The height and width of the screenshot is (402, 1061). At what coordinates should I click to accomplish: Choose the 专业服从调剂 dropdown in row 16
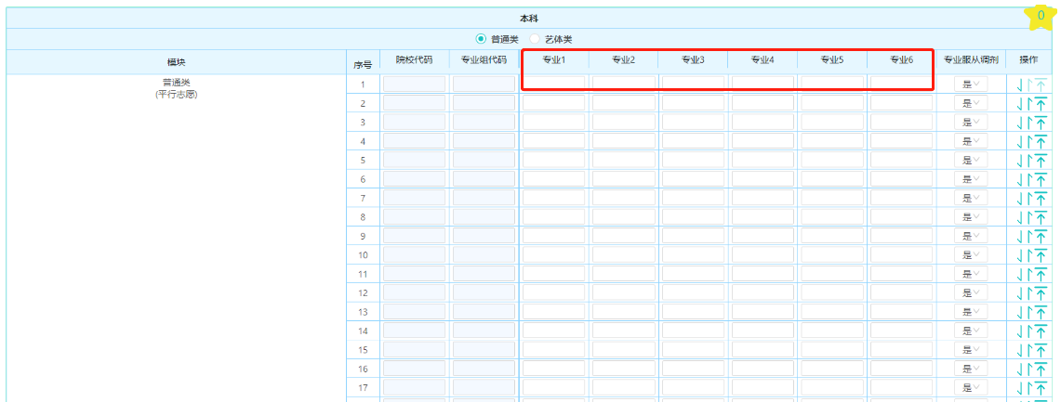pyautogui.click(x=971, y=369)
